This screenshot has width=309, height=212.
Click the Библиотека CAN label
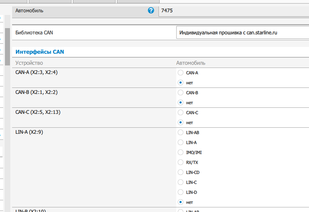coord(34,32)
